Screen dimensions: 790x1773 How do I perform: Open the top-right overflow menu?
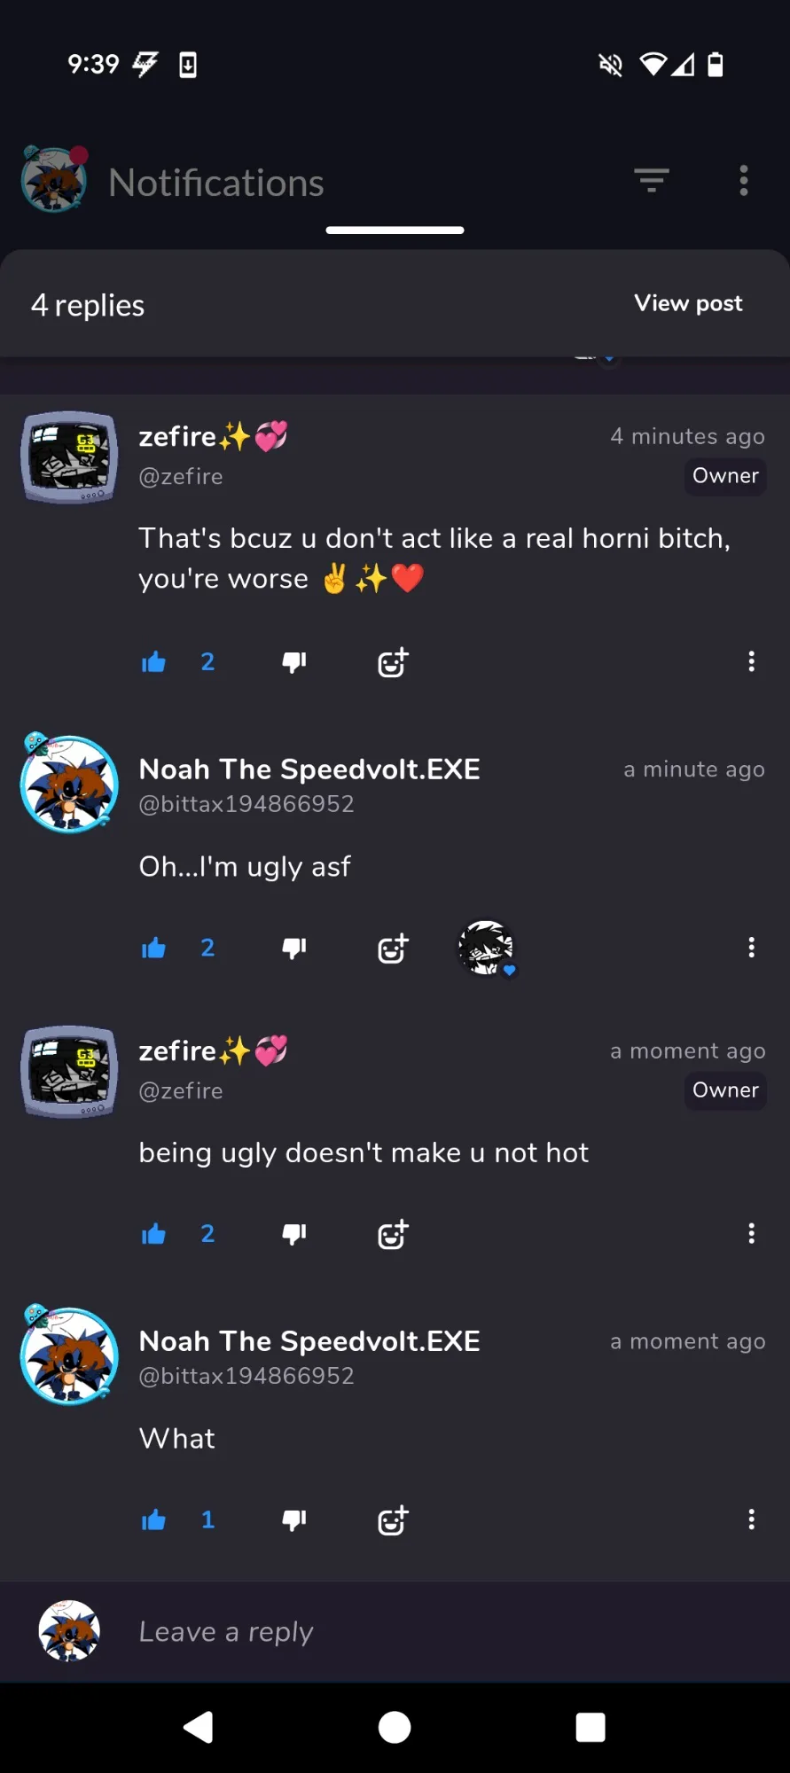click(x=744, y=181)
